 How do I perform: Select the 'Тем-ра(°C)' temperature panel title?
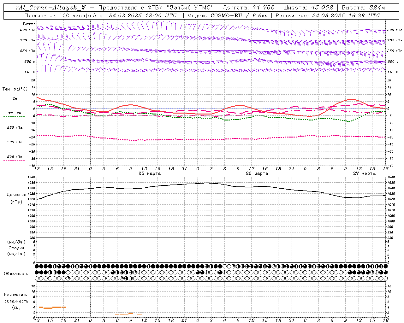coord(15,89)
